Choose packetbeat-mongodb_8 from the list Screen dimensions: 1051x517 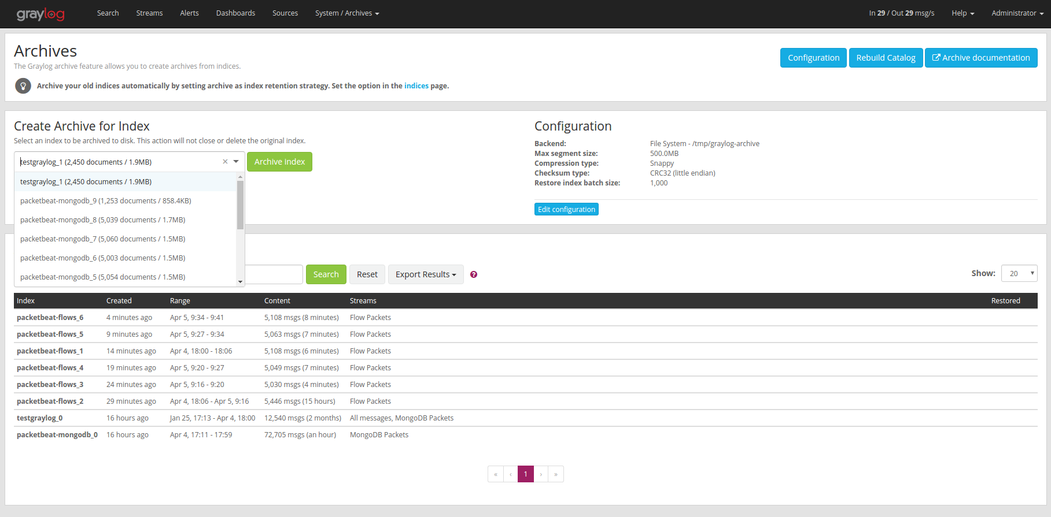pos(125,220)
